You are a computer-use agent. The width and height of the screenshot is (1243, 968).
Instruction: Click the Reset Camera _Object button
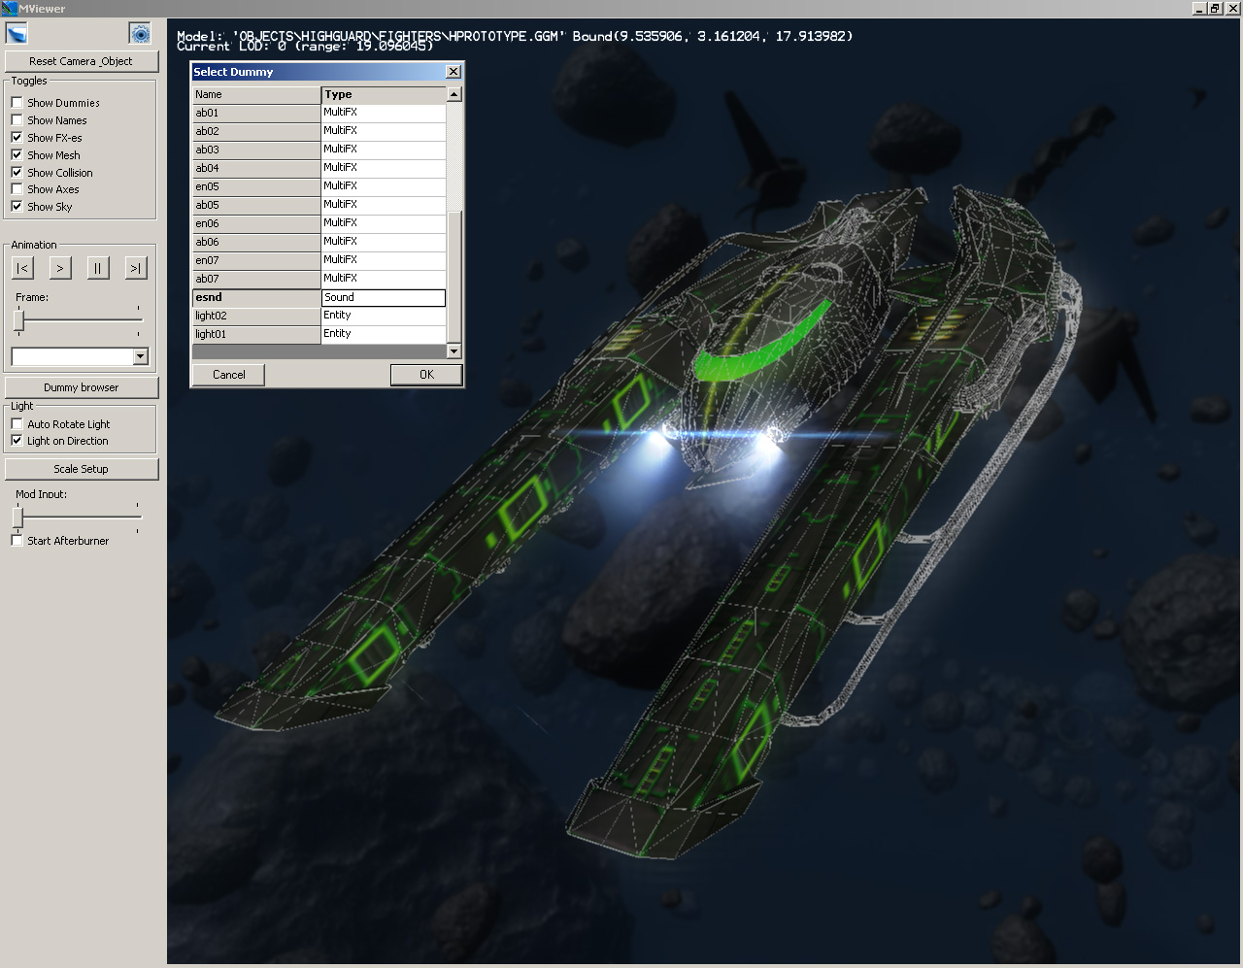point(81,61)
